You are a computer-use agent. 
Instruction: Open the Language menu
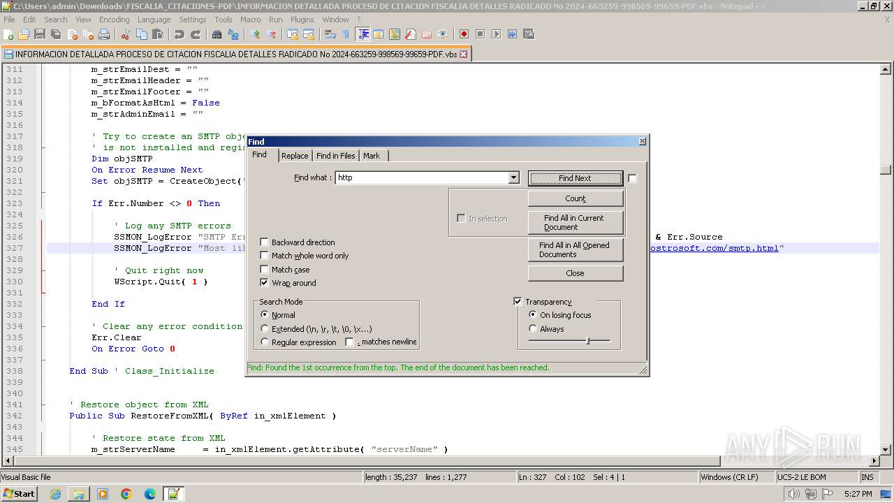(154, 20)
